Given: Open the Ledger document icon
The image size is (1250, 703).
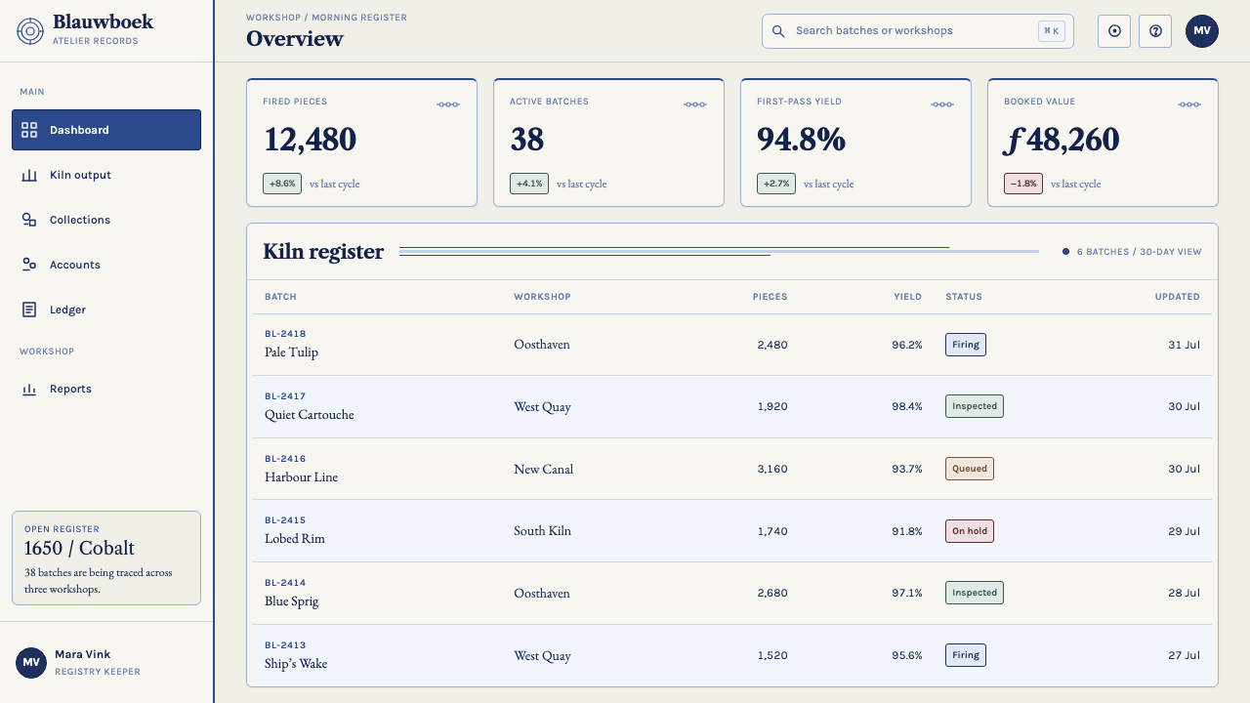Looking at the screenshot, I should pyautogui.click(x=29, y=310).
